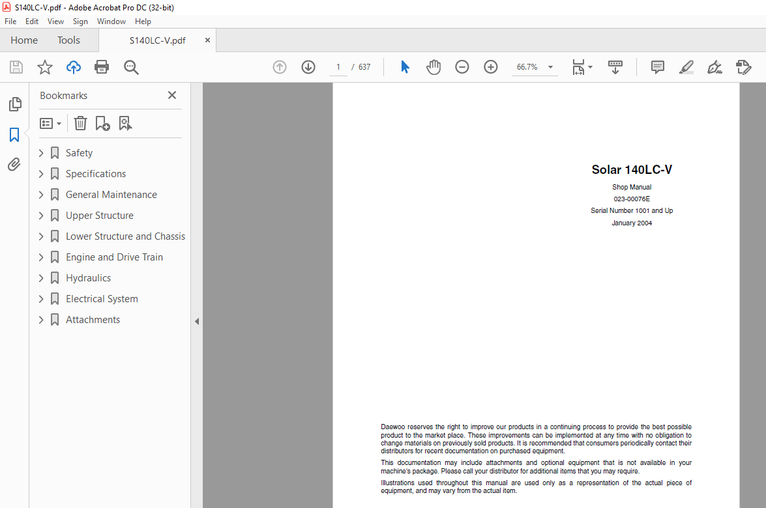Open the zoom level dropdown arrow
766x508 pixels.
(x=551, y=67)
